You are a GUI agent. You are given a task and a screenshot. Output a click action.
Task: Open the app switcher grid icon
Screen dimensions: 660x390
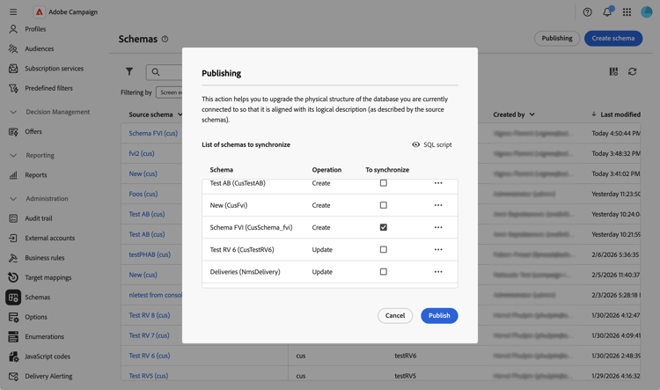(x=627, y=12)
